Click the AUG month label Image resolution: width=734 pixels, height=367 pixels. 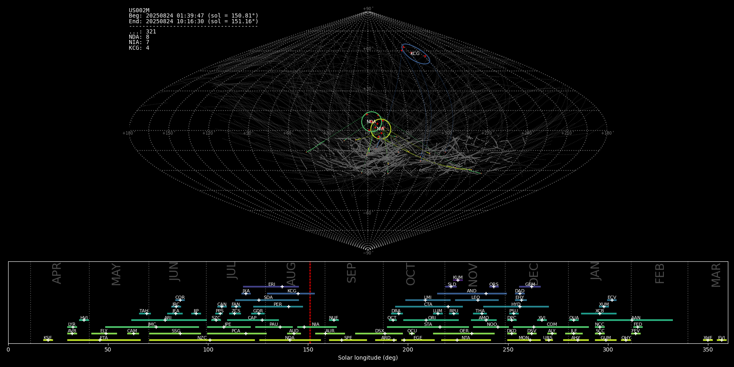coord(291,274)
